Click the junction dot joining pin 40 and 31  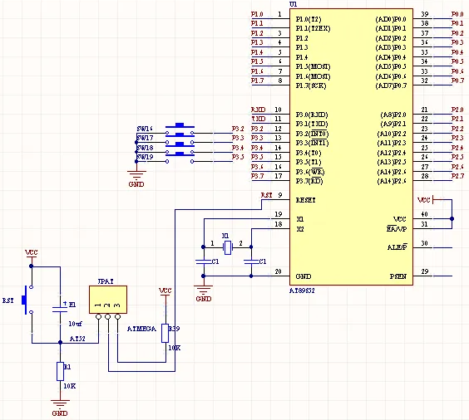(x=452, y=219)
